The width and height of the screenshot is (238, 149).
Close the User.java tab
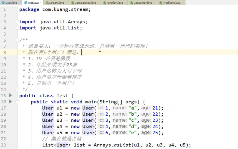[x=19, y=3]
